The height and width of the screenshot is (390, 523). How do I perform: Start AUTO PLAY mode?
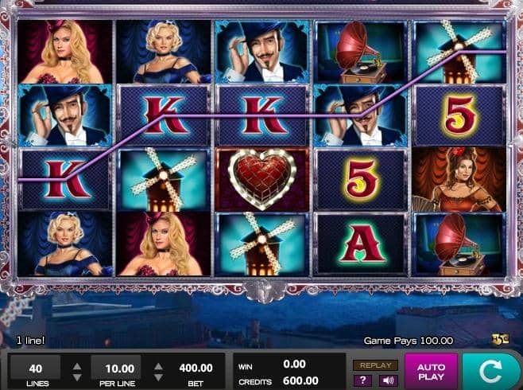431,372
